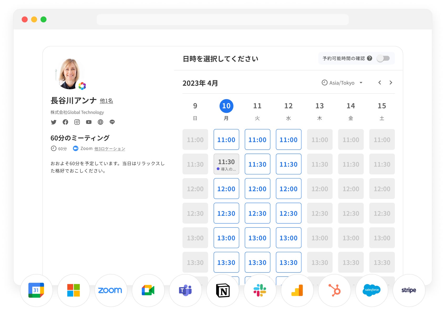The height and width of the screenshot is (316, 445).
Task: Book the 11:30 slot on Wednesday 12
Action: (289, 164)
